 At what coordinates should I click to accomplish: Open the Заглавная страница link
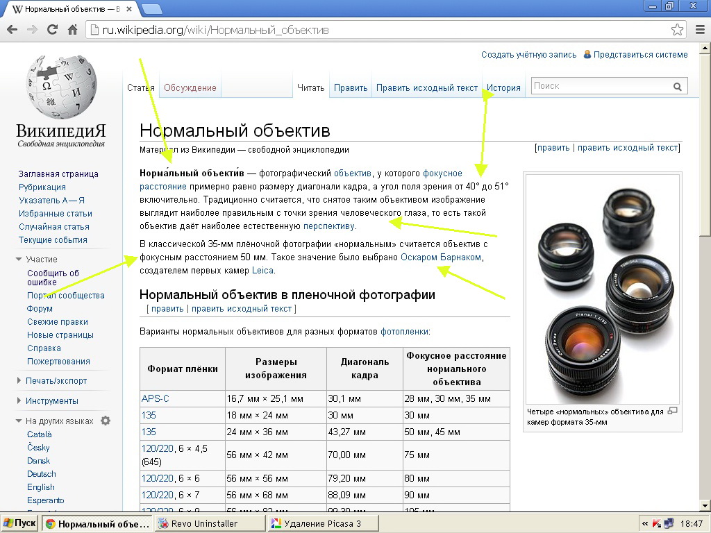tap(58, 174)
